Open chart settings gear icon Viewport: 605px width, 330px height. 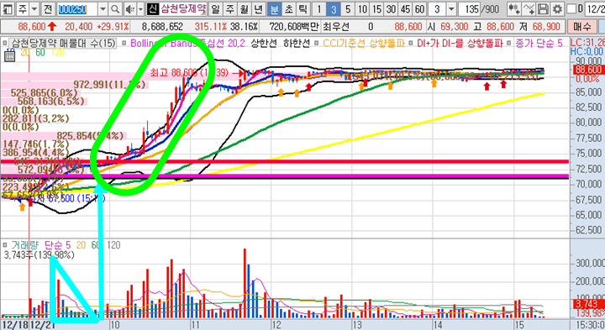coord(557,8)
